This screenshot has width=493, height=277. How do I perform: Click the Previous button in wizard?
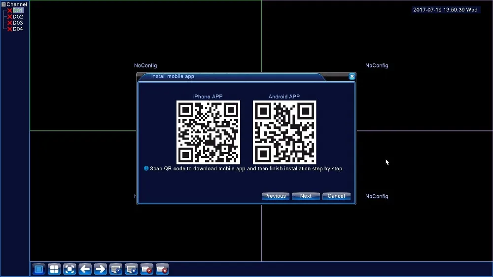tap(275, 196)
